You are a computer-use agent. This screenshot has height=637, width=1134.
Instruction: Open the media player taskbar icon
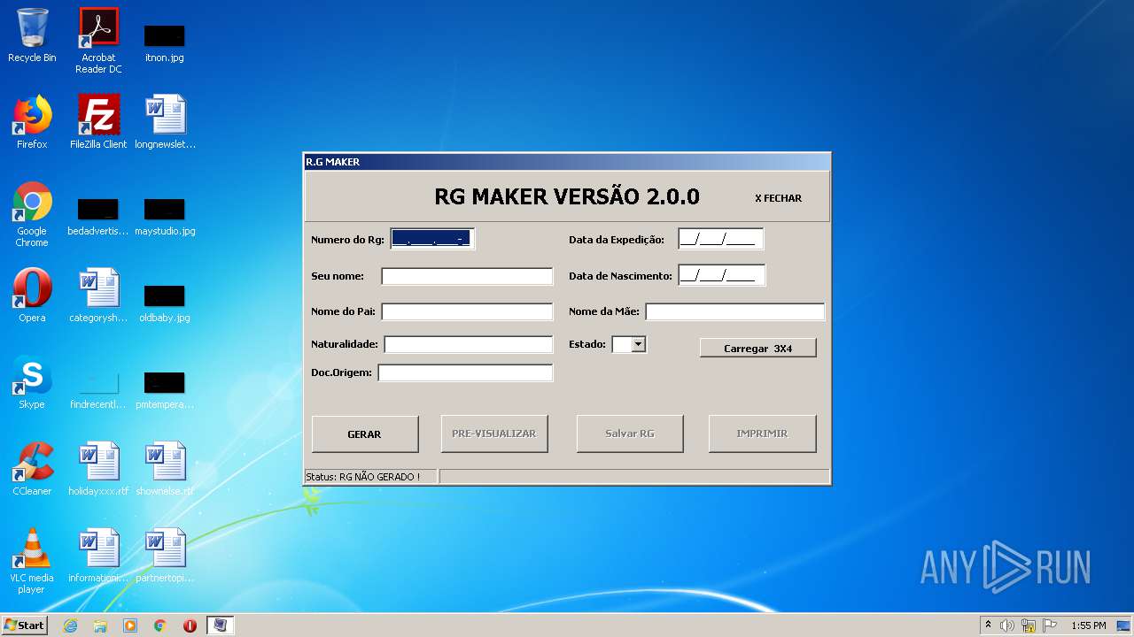point(130,625)
